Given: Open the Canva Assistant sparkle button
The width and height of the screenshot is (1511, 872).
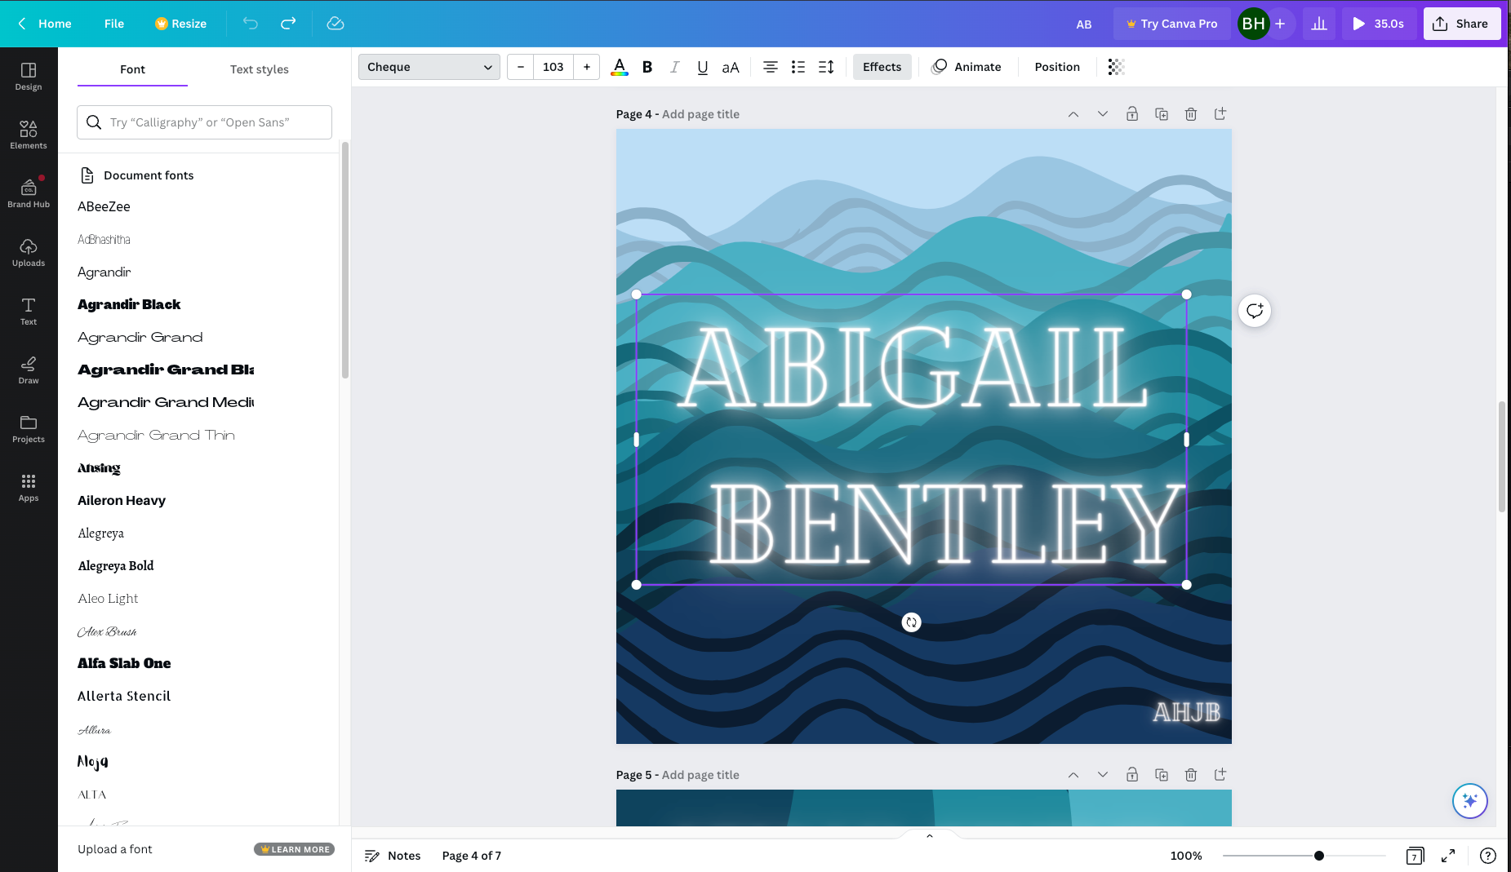Looking at the screenshot, I should [x=1469, y=800].
